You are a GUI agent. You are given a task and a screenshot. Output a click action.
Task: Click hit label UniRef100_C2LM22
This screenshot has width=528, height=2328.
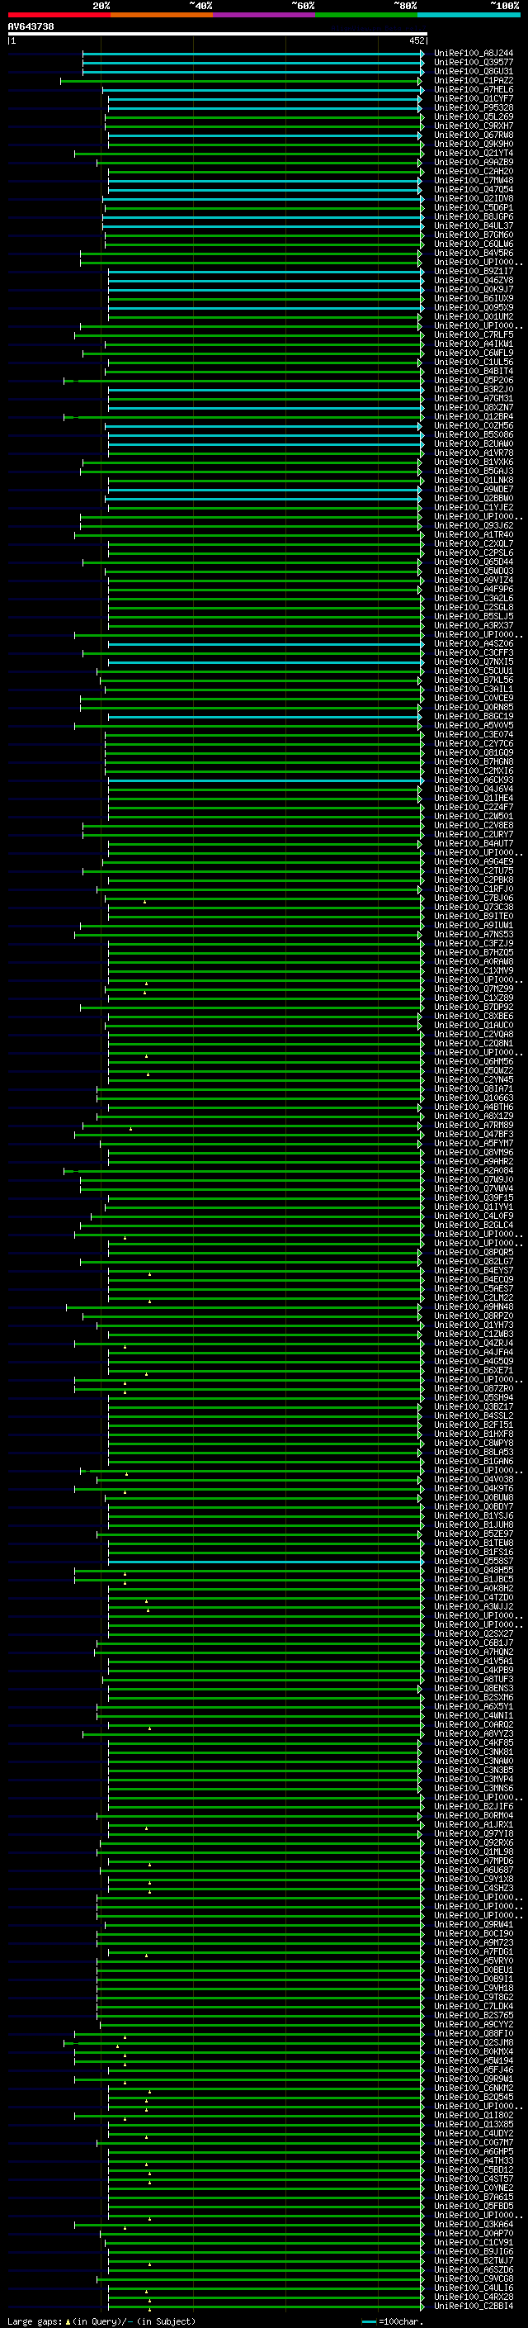point(474,1297)
